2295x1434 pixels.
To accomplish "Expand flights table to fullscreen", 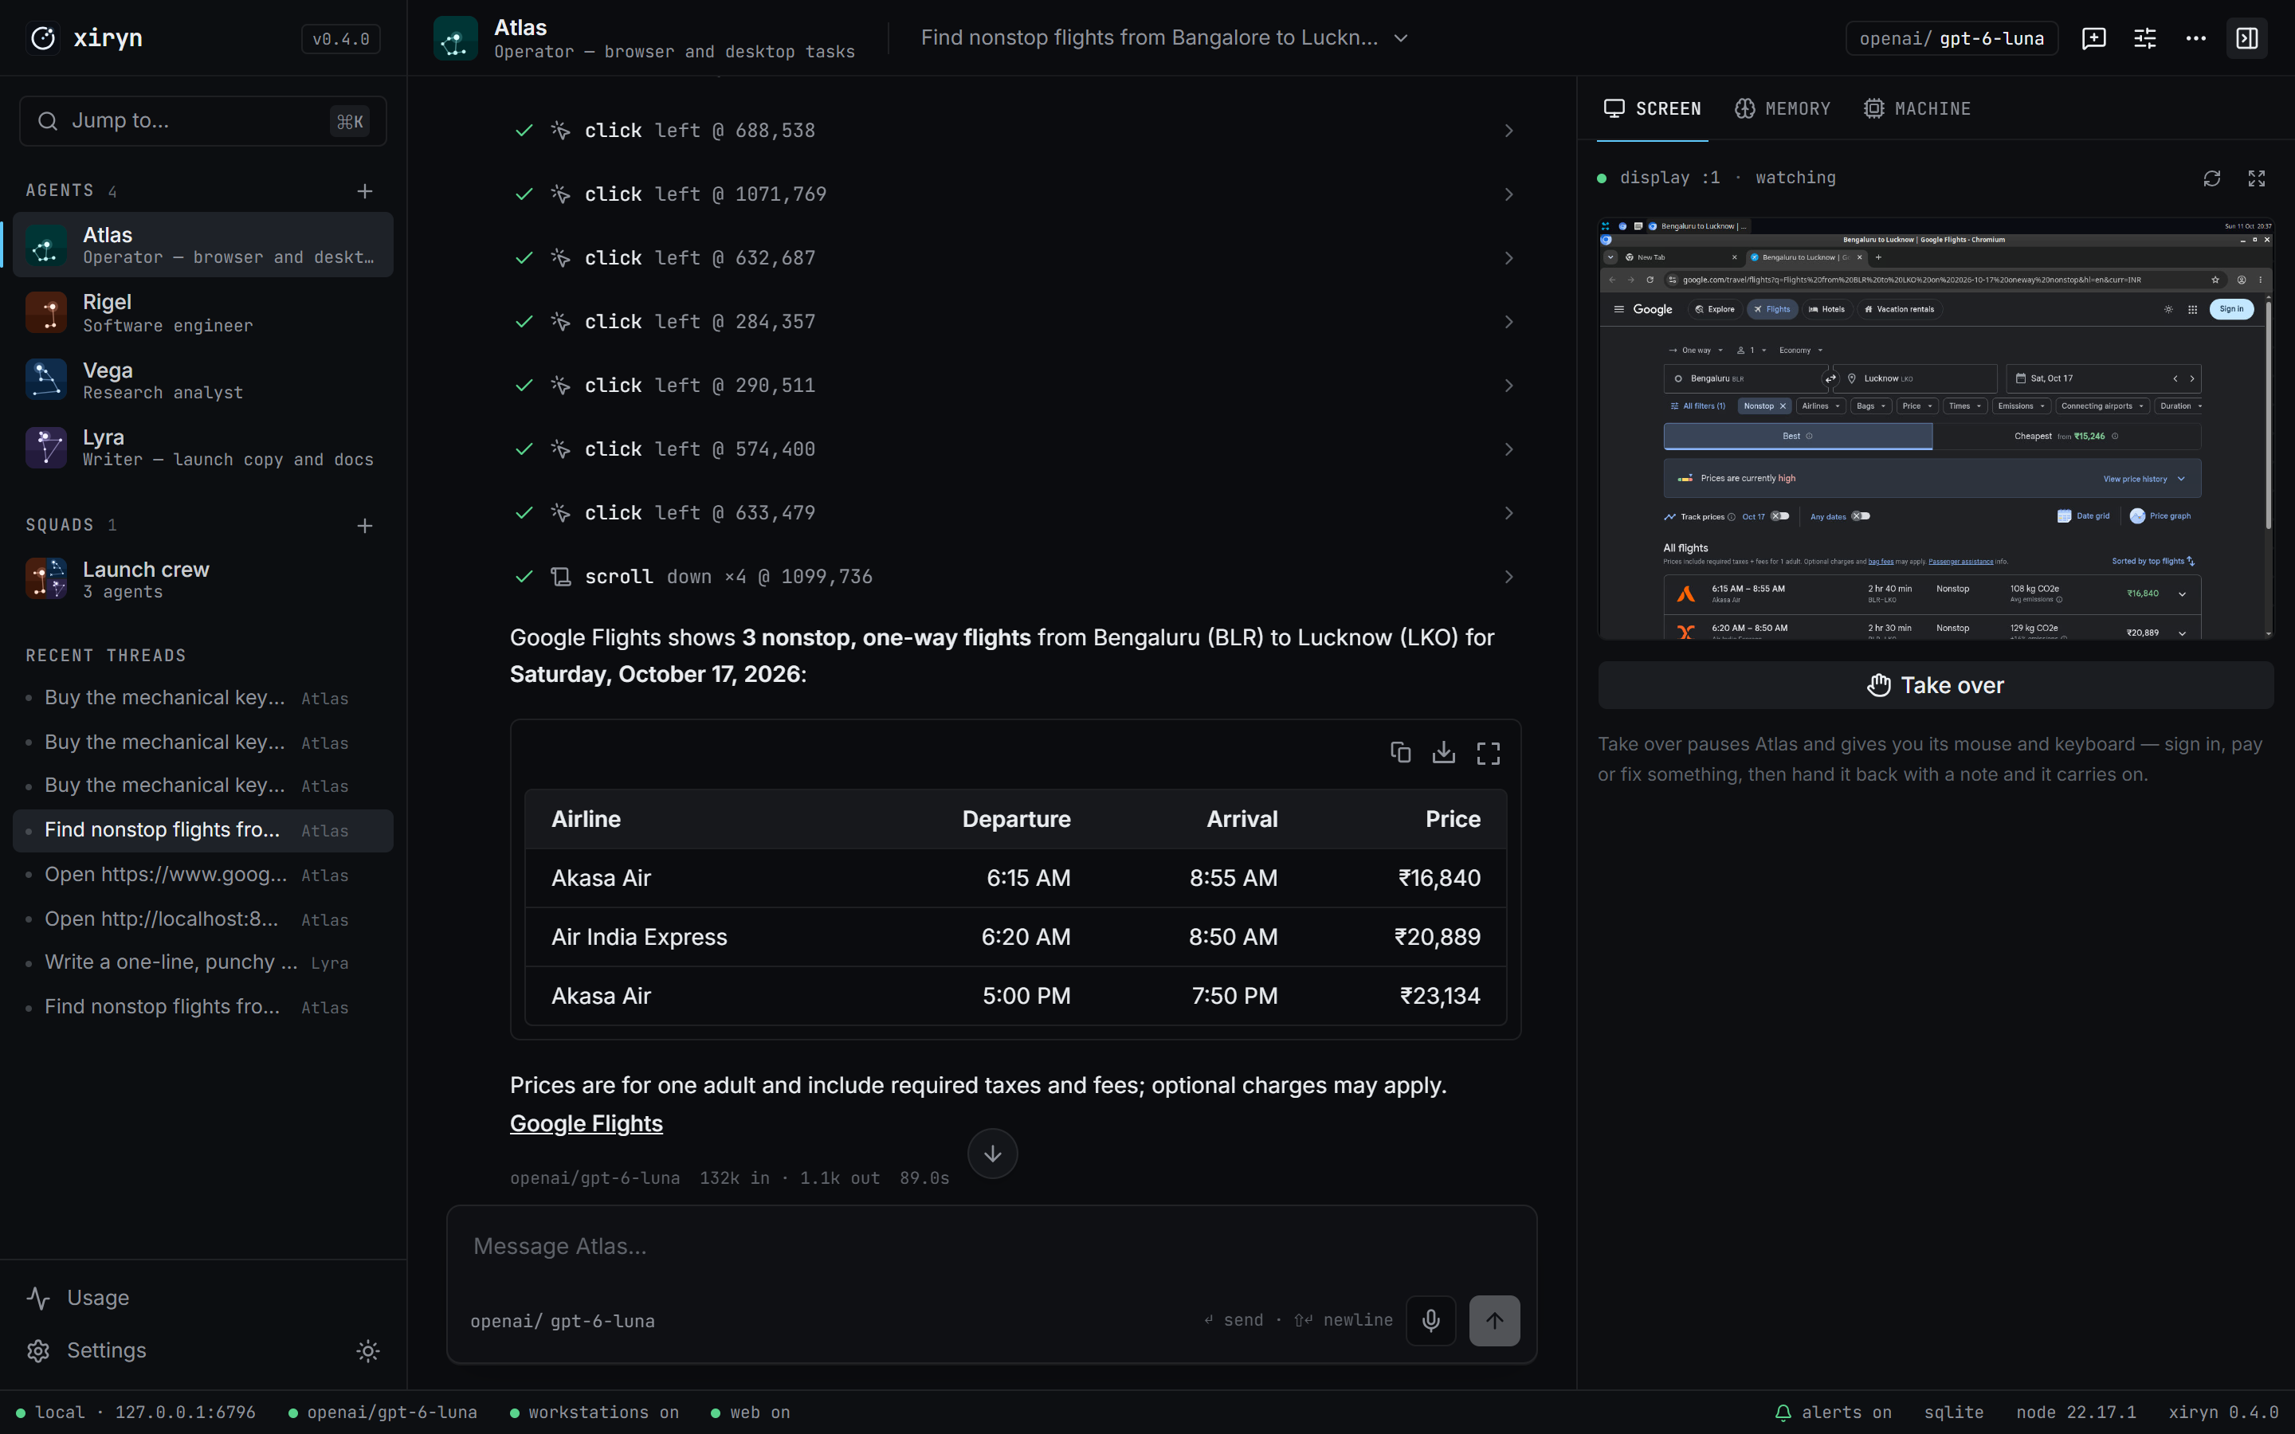I will (1488, 753).
